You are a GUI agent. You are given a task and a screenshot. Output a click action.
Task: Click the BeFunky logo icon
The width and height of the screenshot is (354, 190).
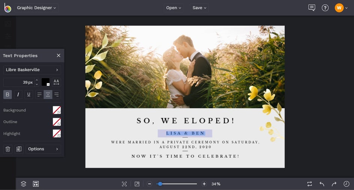point(7,7)
